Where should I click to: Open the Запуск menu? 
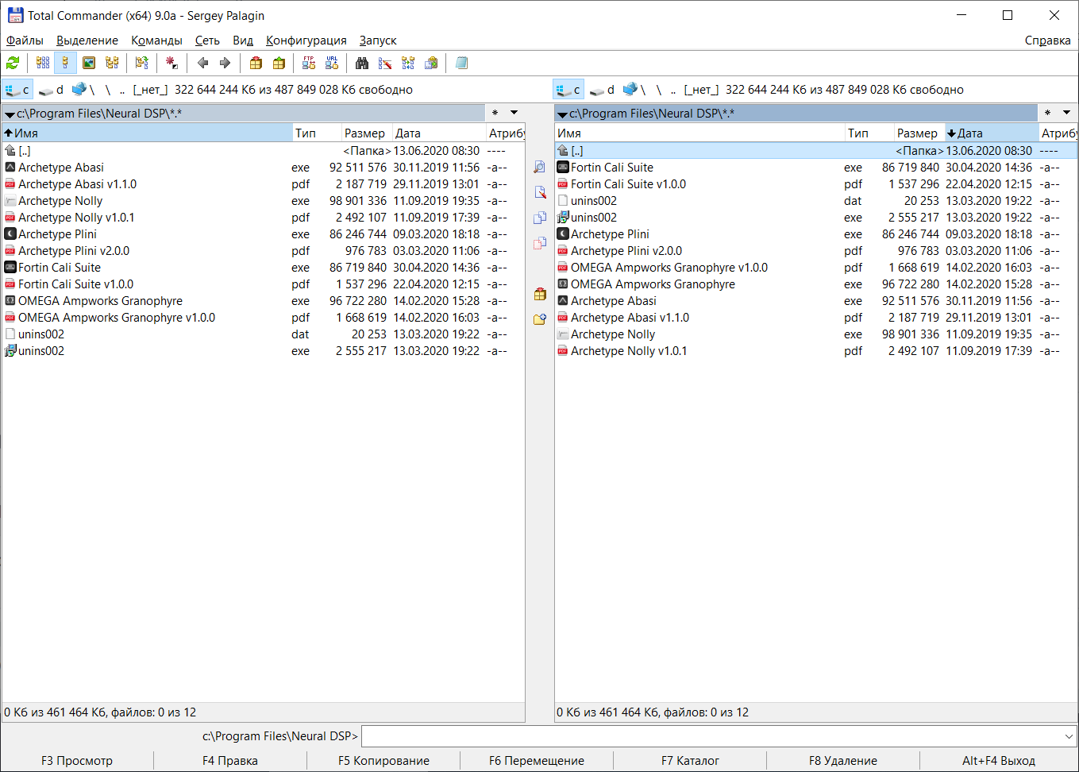[378, 40]
